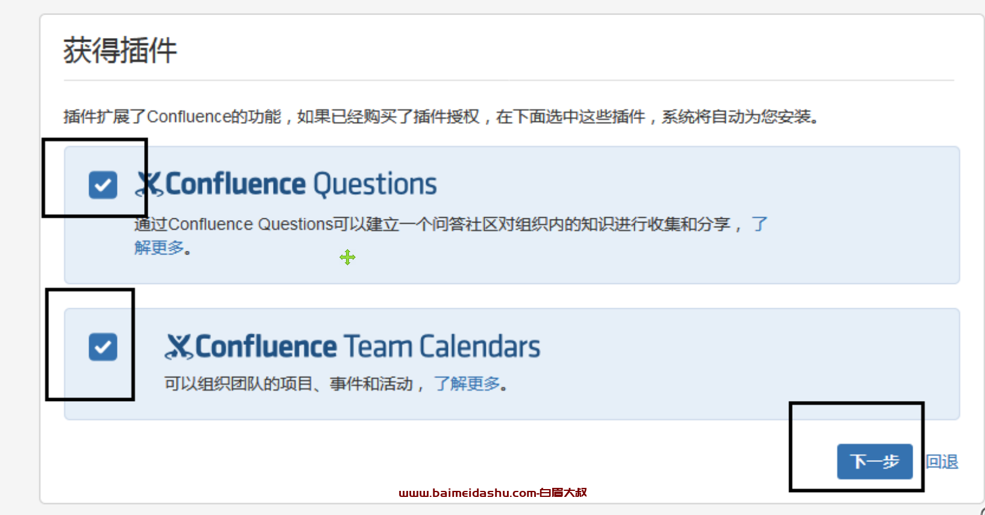Image resolution: width=985 pixels, height=515 pixels.
Task: Click the 了 link character ending the Questions line
Action: click(x=759, y=224)
